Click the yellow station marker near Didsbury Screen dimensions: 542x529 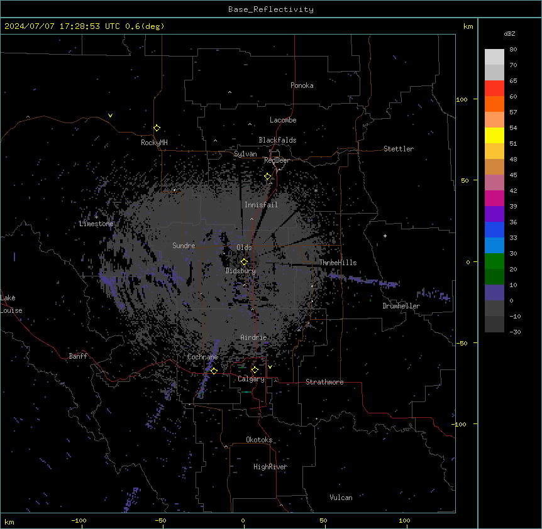coord(244,262)
